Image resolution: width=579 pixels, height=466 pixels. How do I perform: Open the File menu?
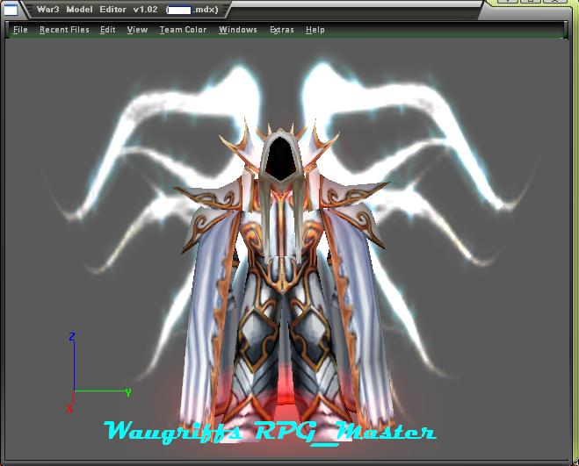click(20, 30)
